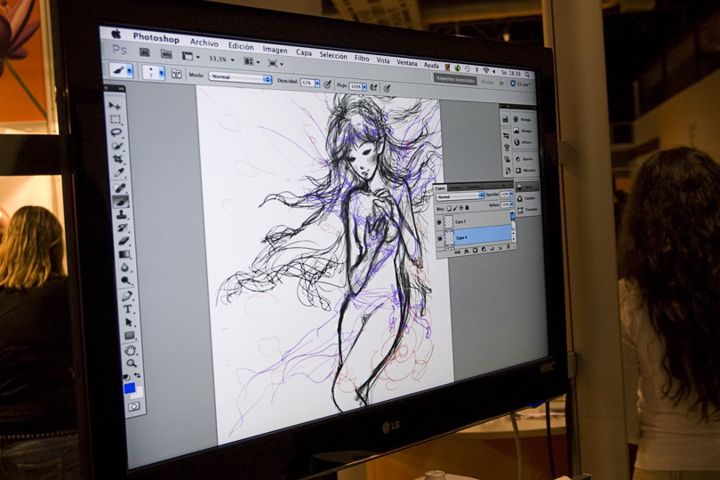Screen dimensions: 720x480
Task: Enable airbrush mode next to Flujo
Action: tap(373, 87)
